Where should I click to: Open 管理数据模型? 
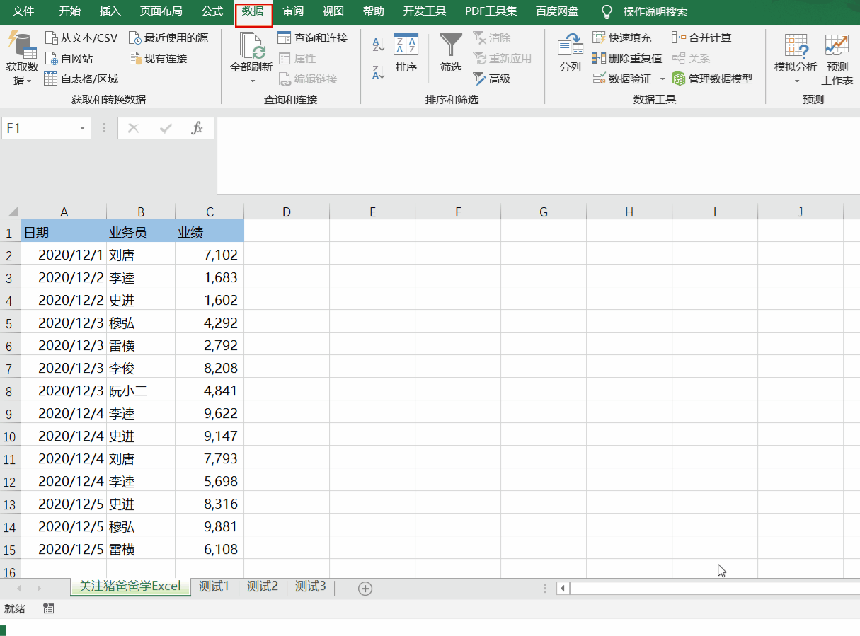coord(712,79)
